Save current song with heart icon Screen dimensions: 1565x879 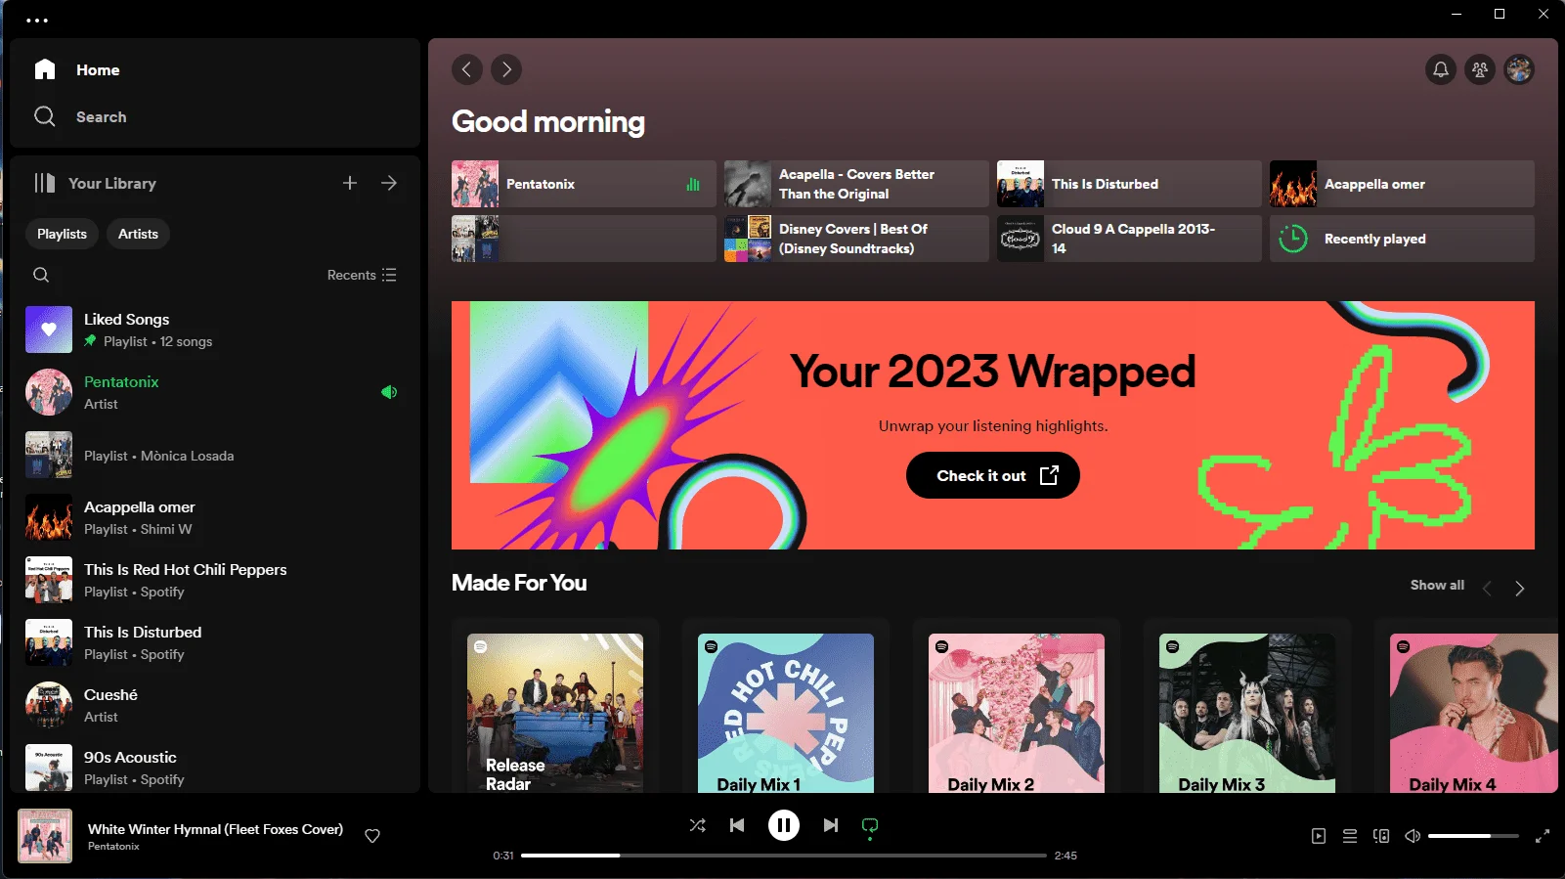click(372, 836)
